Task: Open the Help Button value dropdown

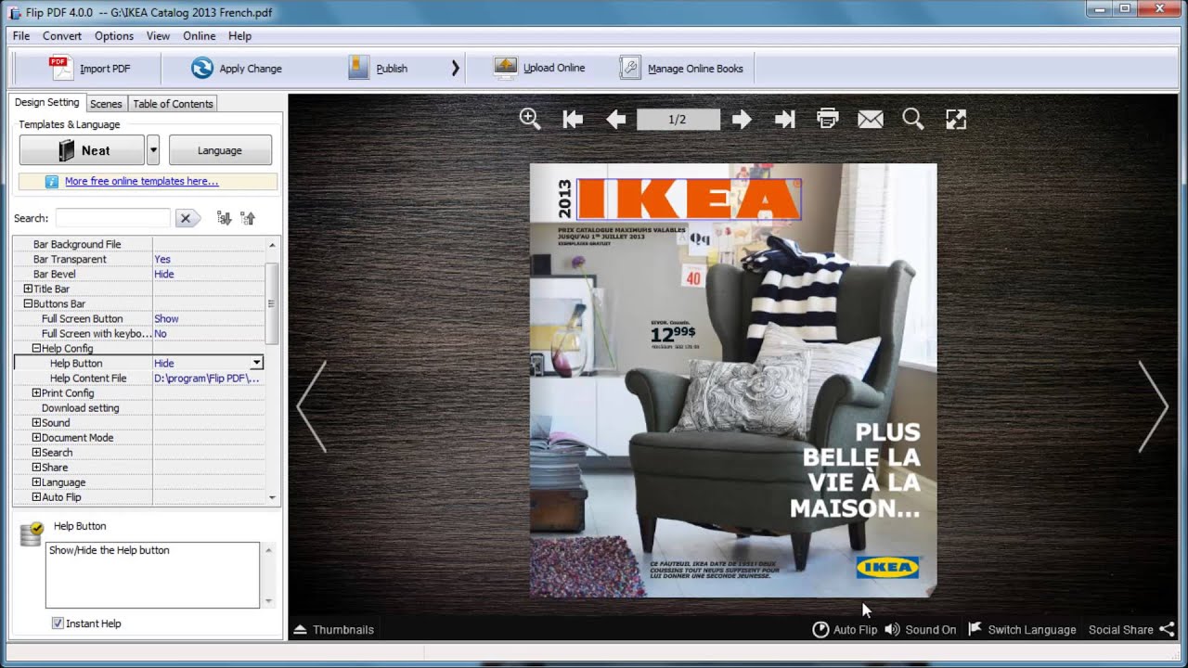Action: [x=256, y=363]
